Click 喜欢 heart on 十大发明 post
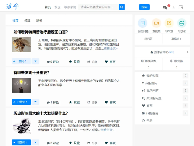Image resolution: width=194 pixels, height=146 pixels. click(110, 143)
